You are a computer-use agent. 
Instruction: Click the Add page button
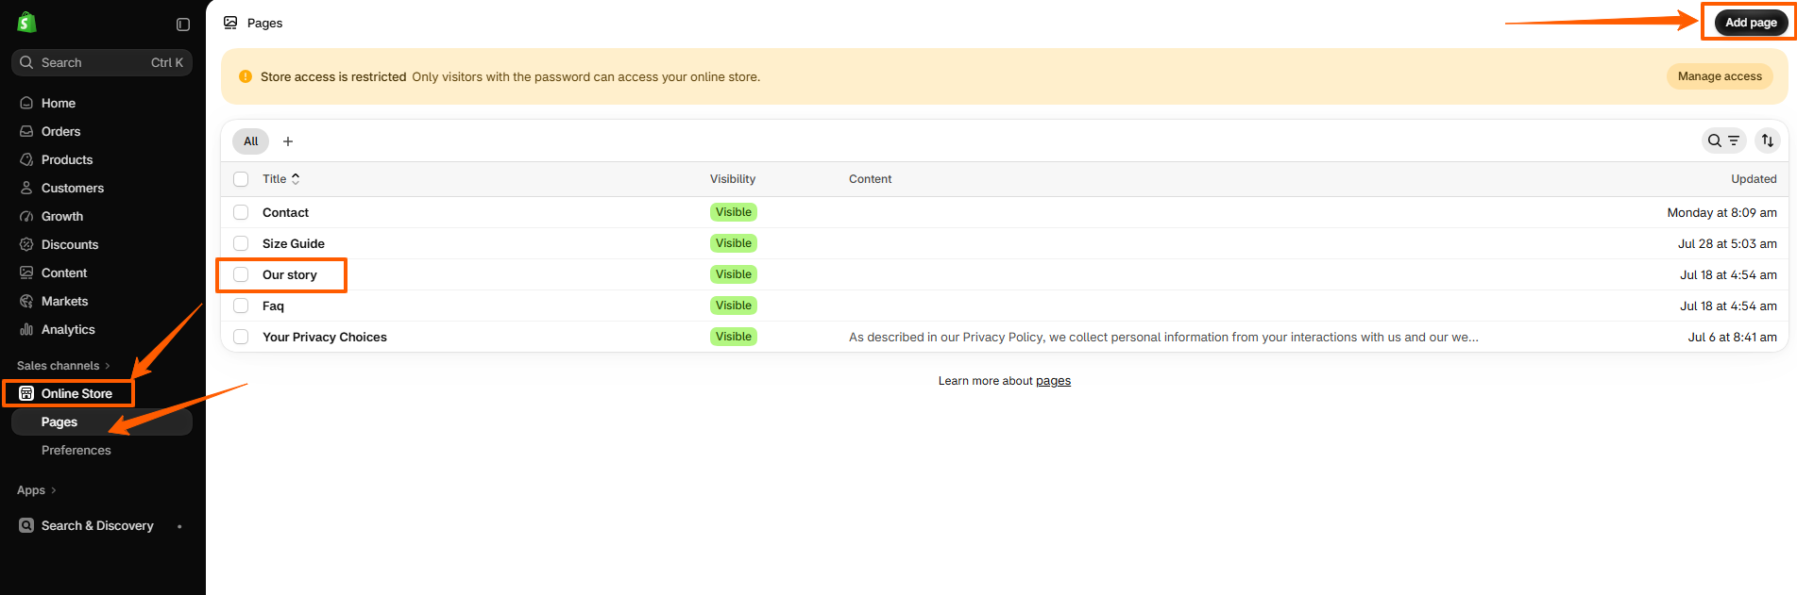[x=1751, y=23]
